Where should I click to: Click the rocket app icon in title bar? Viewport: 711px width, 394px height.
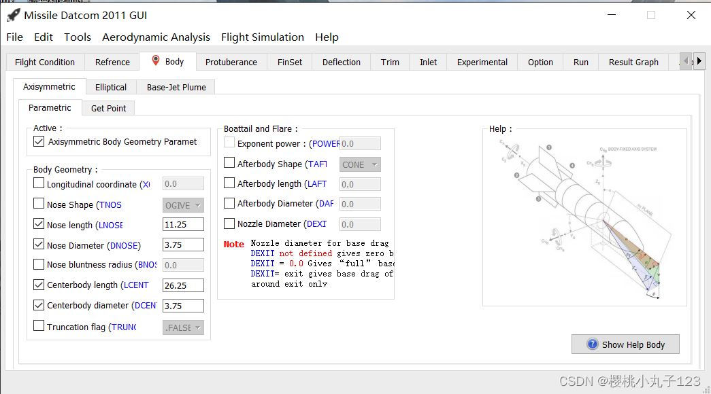pyautogui.click(x=13, y=15)
